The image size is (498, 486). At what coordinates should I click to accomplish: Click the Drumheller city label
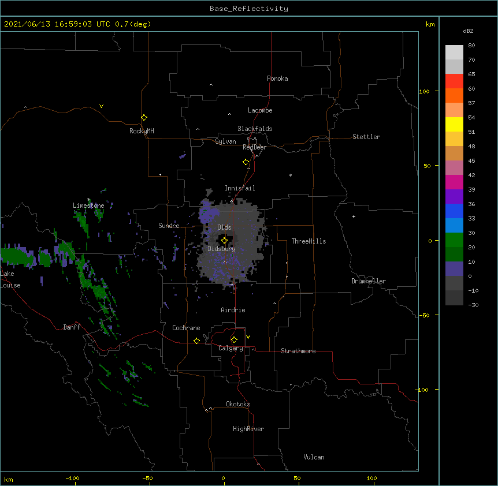pos(369,281)
